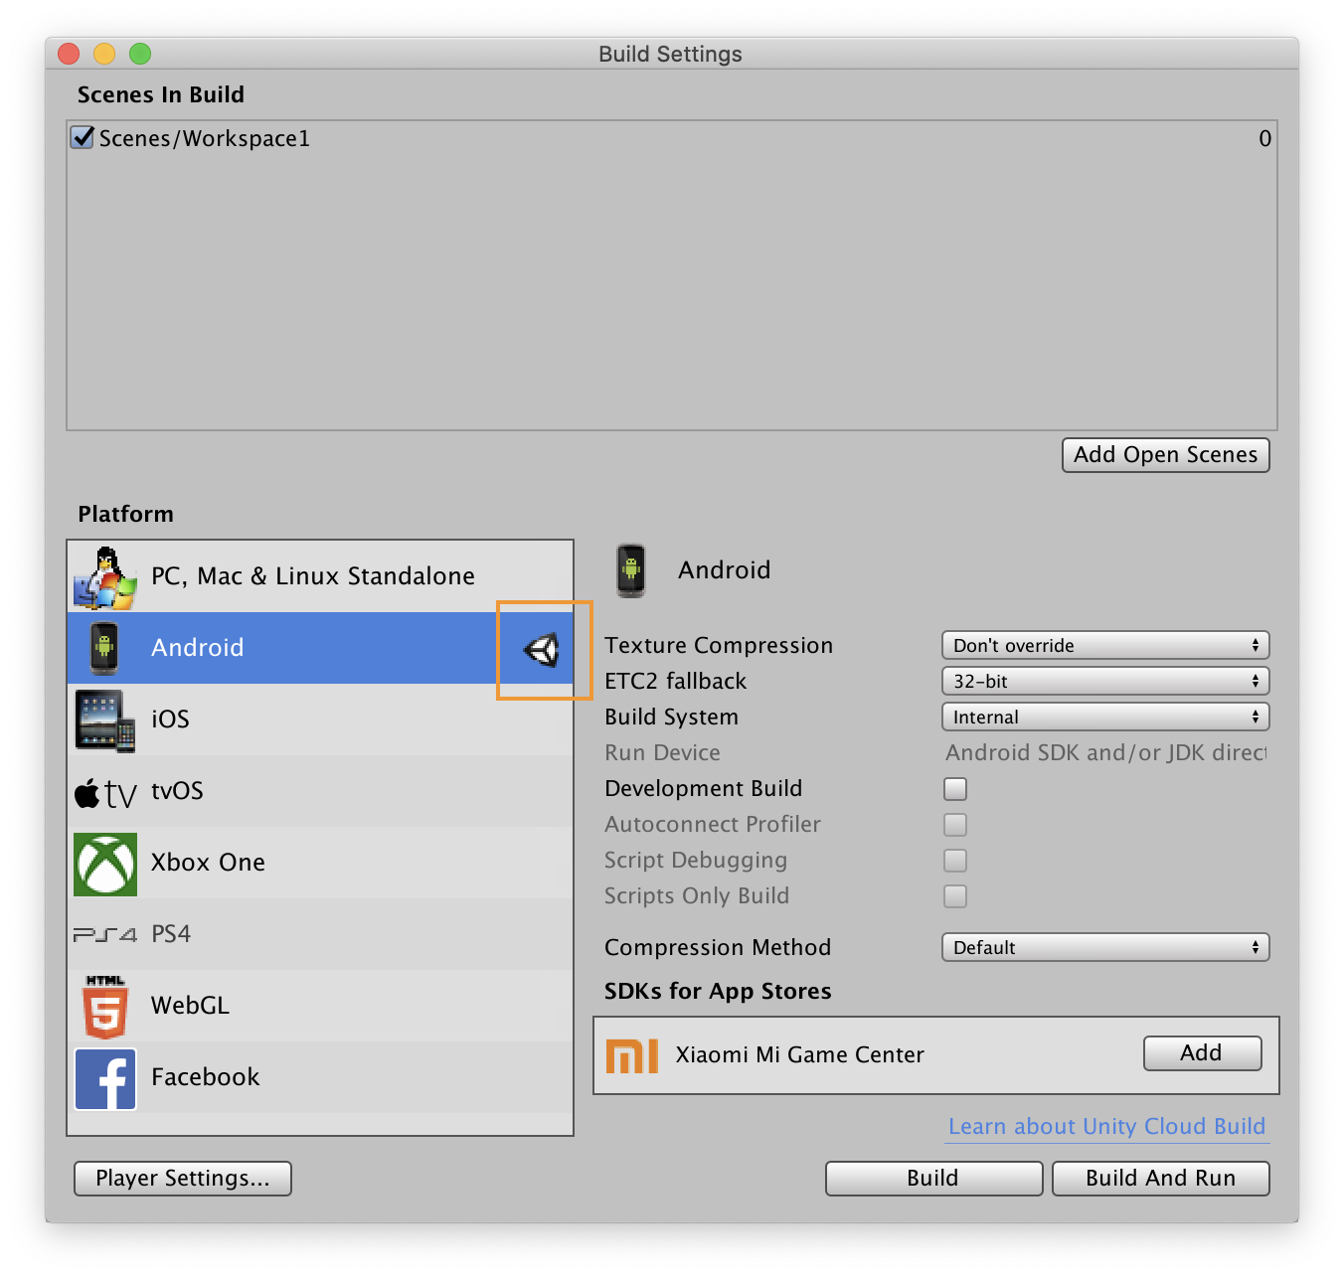Open the Compression Method dropdown
This screenshot has height=1276, width=1344.
(1105, 948)
